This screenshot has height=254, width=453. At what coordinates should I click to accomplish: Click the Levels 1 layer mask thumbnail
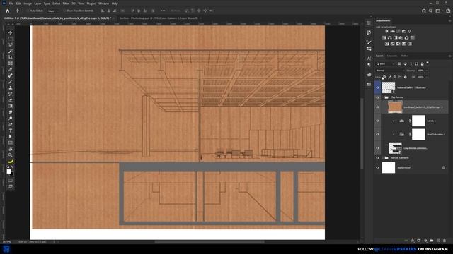(x=418, y=121)
